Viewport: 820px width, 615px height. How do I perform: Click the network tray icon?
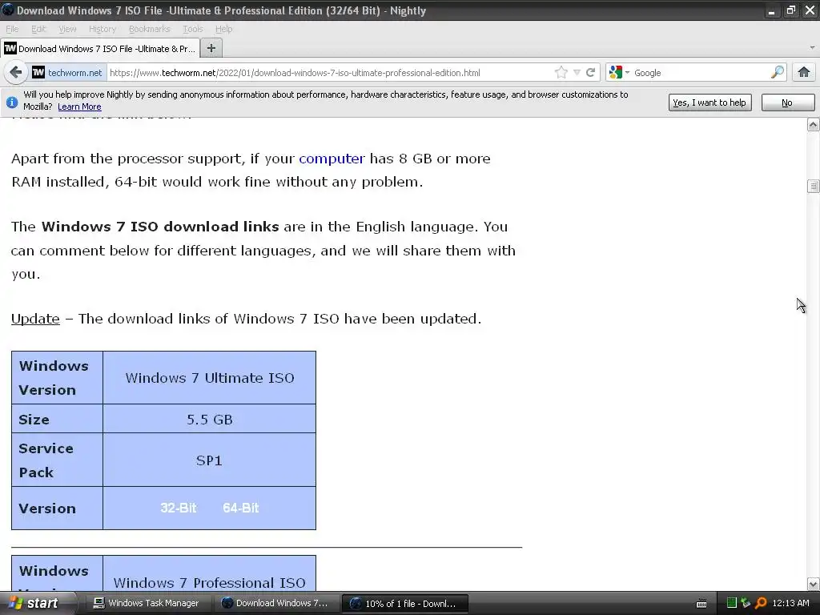[746, 603]
